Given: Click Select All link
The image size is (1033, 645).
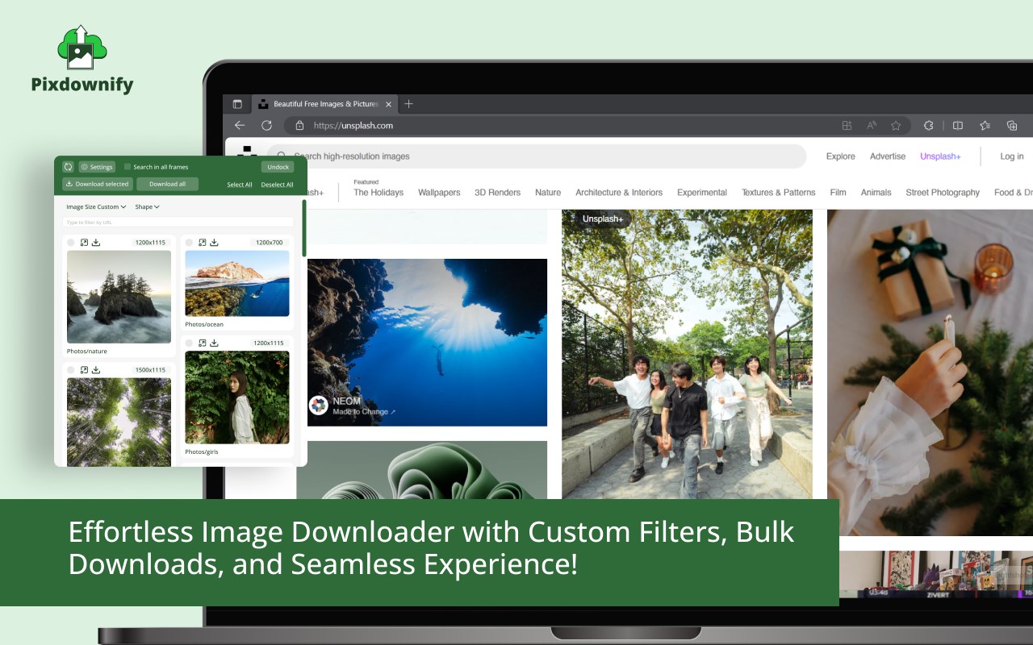Looking at the screenshot, I should coord(240,185).
